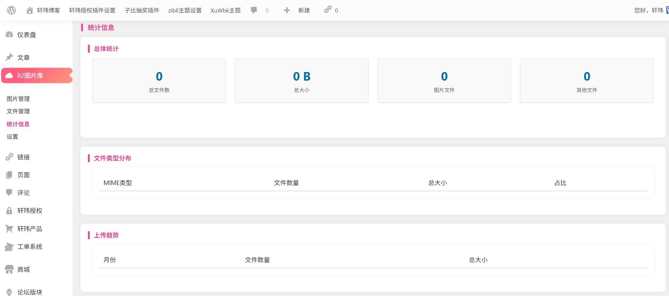The image size is (669, 296).
Task: Click 子比抽奖插件 in the top bar
Action: [142, 10]
